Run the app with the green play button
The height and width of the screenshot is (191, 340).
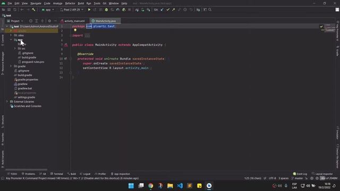point(89,10)
